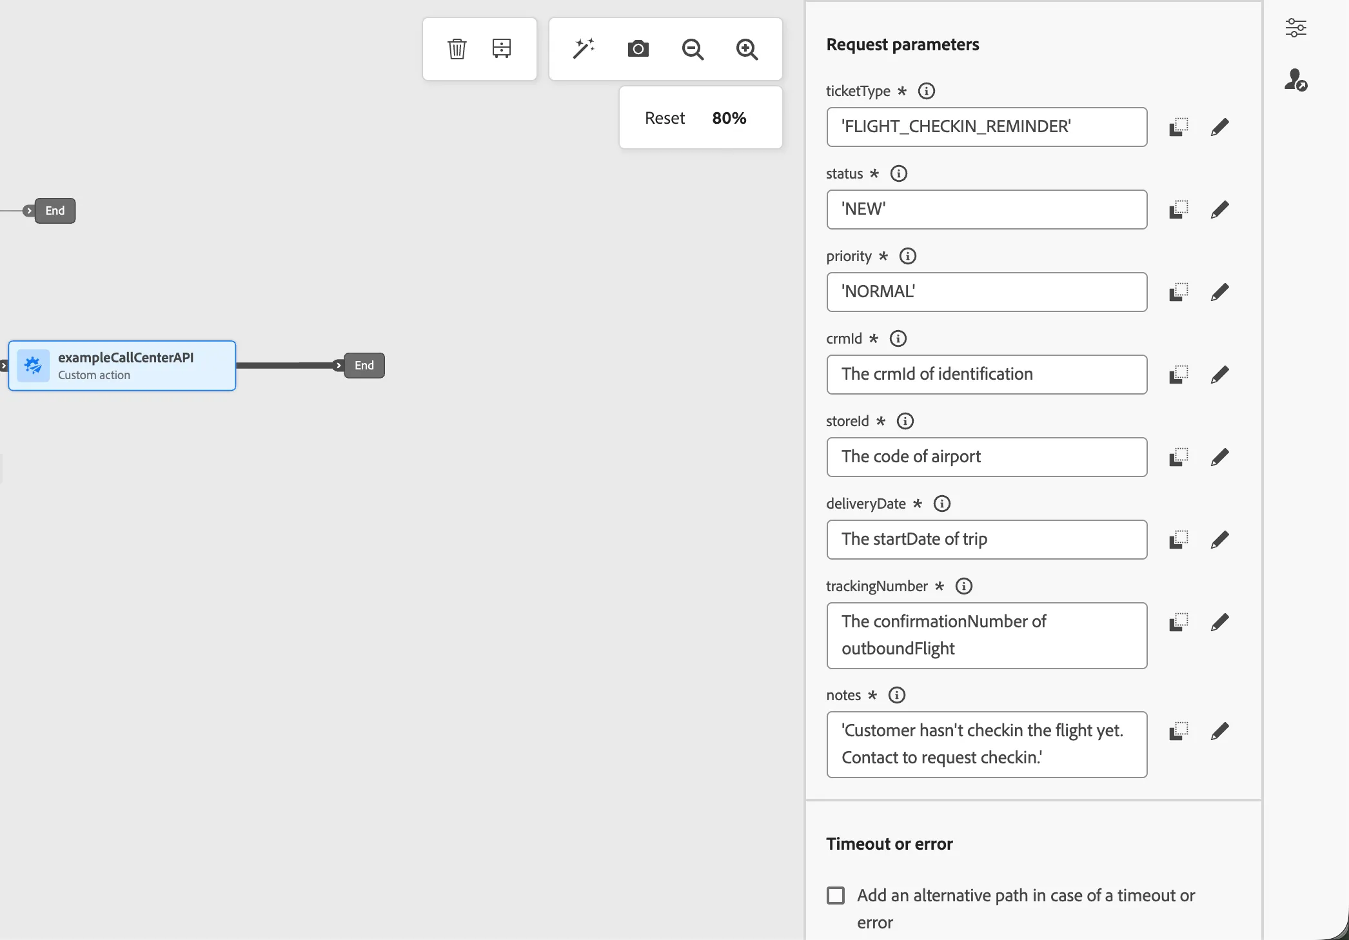Click the 'The crmId of identification' field
Image resolution: width=1349 pixels, height=940 pixels.
pyautogui.click(x=987, y=375)
